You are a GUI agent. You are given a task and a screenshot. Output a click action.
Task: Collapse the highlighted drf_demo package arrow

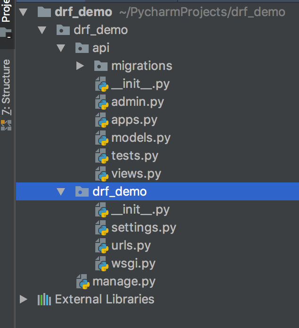coord(61,191)
